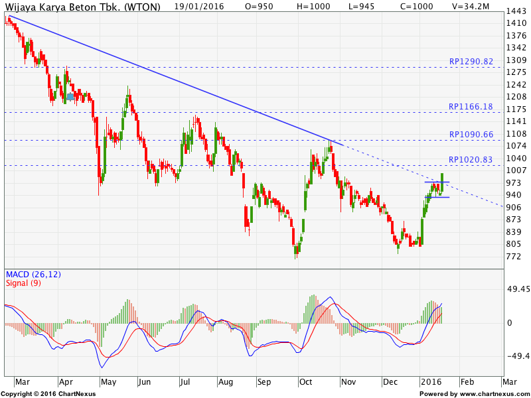Image resolution: width=531 pixels, height=398 pixels.
Task: Click the V=34.2M volume value
Action: [471, 6]
